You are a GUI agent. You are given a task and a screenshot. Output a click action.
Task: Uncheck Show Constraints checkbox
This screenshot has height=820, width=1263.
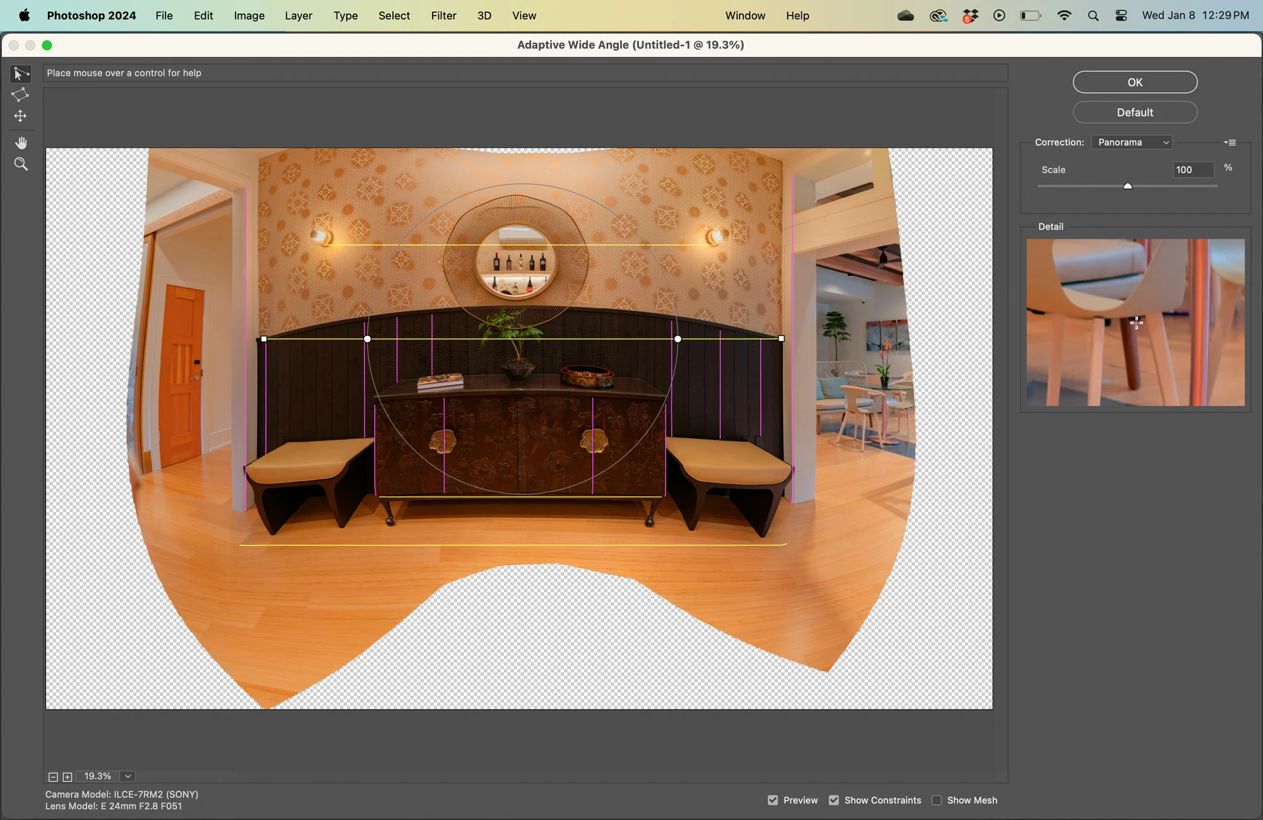pyautogui.click(x=834, y=800)
